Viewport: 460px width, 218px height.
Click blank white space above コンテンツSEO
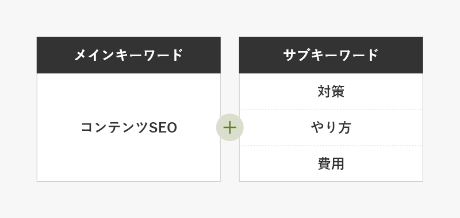128,96
